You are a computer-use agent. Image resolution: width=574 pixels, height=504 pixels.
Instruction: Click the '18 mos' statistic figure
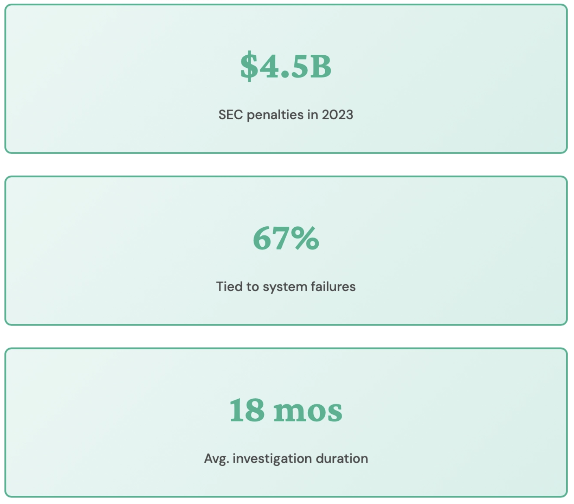tap(286, 411)
